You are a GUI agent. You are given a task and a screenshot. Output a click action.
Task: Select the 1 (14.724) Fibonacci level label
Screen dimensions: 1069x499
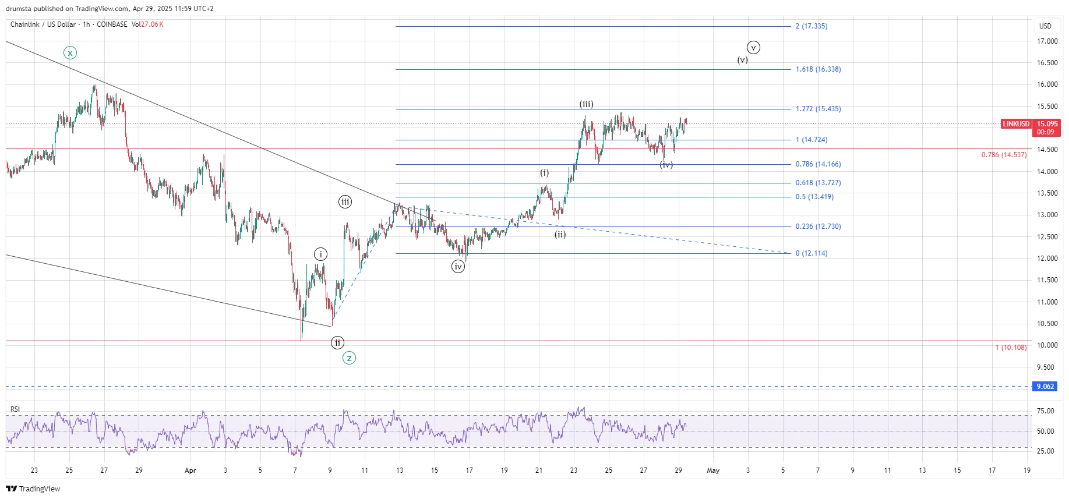coord(812,140)
